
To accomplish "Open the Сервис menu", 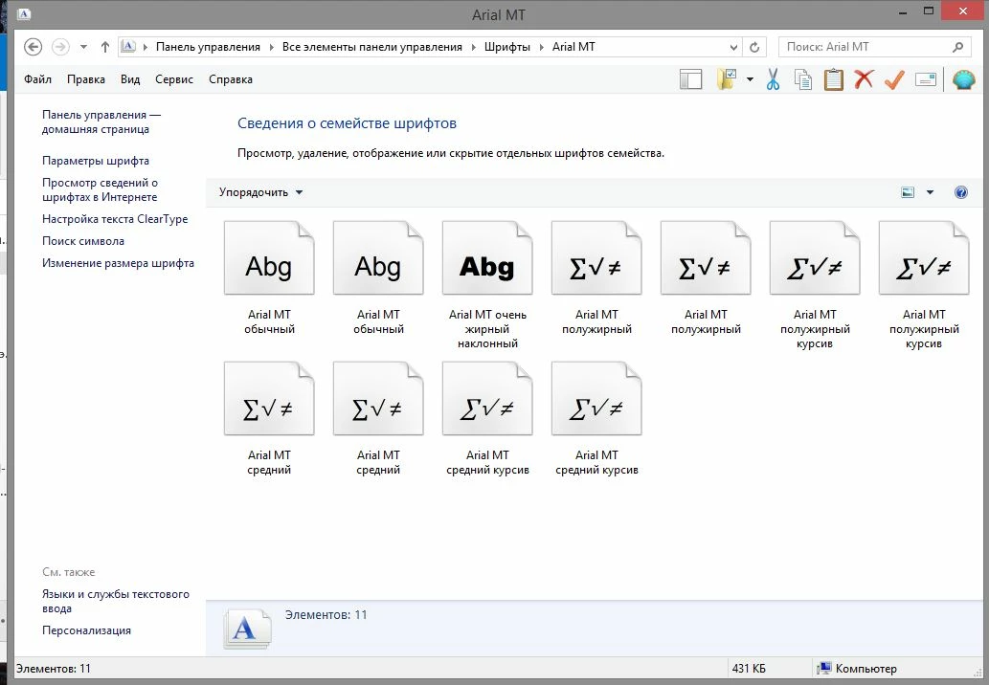I will 174,79.
